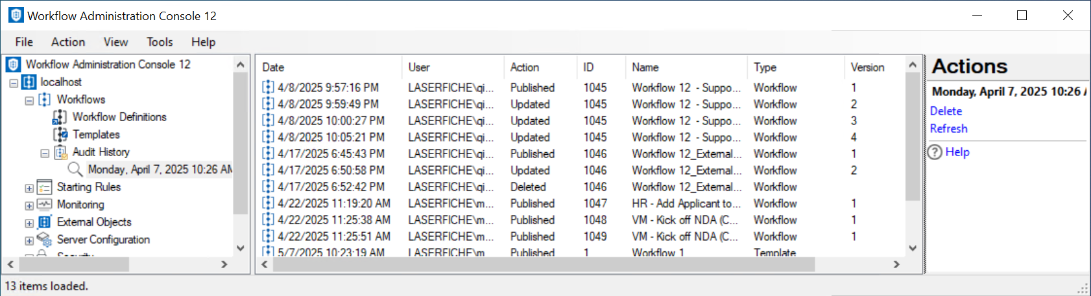This screenshot has height=296, width=1091.
Task: Click the Starting Rules icon
Action: pyautogui.click(x=44, y=187)
